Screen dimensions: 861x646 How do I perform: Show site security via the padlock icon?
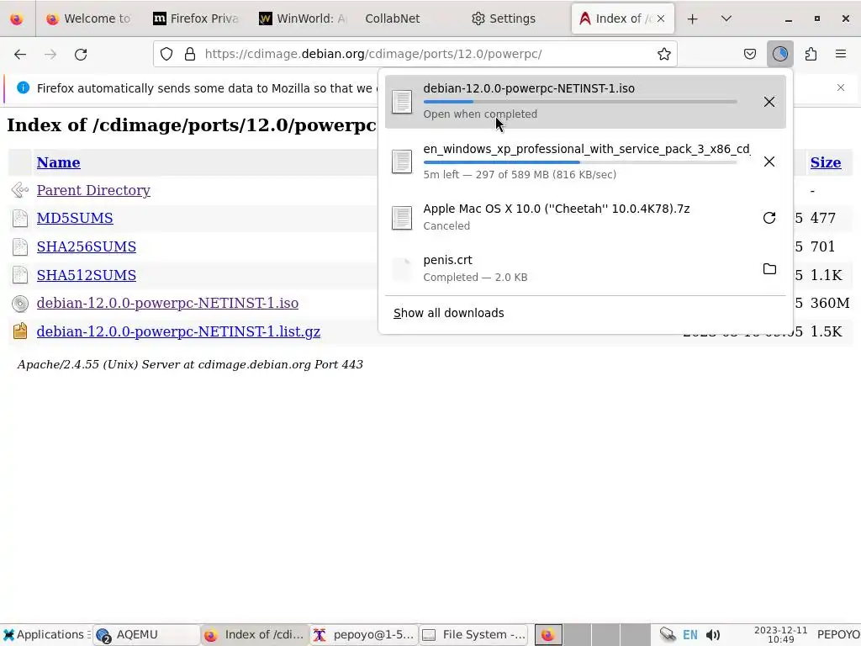(x=190, y=54)
